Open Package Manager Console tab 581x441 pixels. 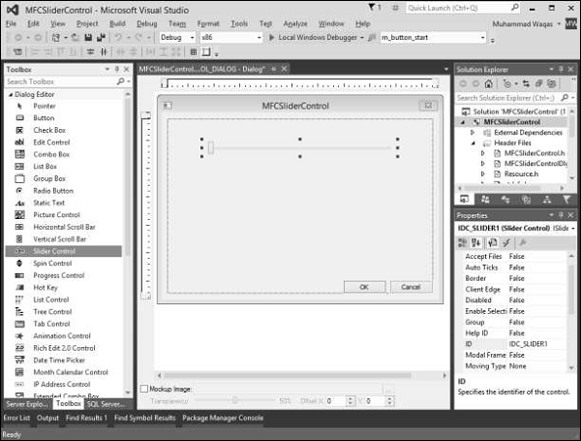coord(223,418)
